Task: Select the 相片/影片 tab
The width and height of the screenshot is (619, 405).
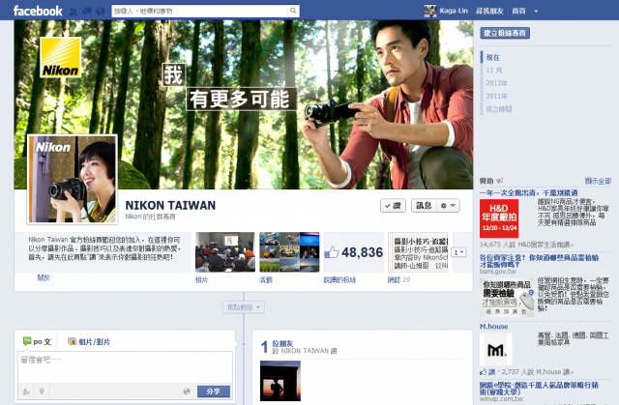Action: [x=89, y=341]
